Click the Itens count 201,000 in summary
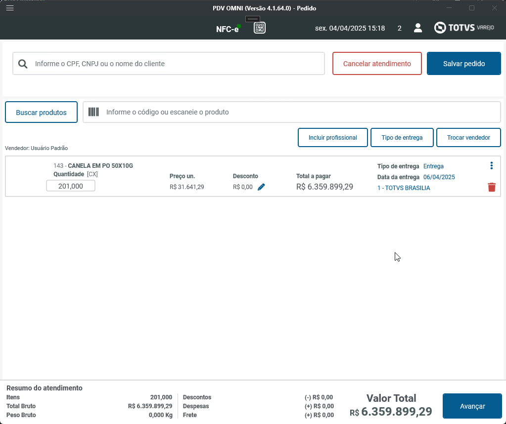The width and height of the screenshot is (506, 424). pos(161,397)
